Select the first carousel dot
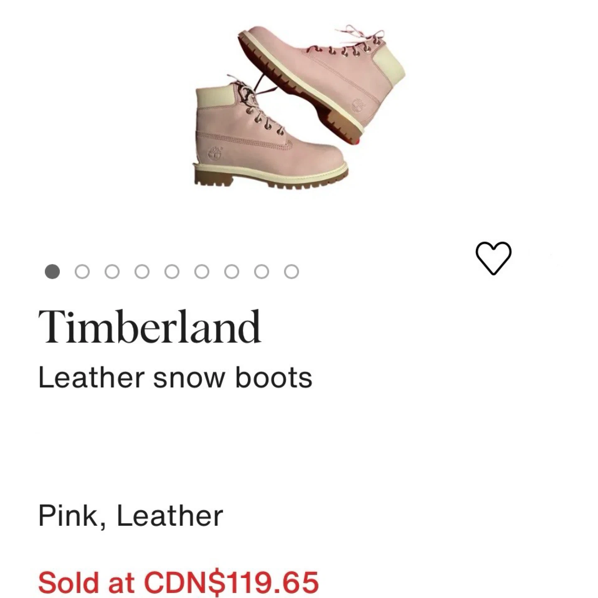This screenshot has width=598, height=598. [52, 272]
